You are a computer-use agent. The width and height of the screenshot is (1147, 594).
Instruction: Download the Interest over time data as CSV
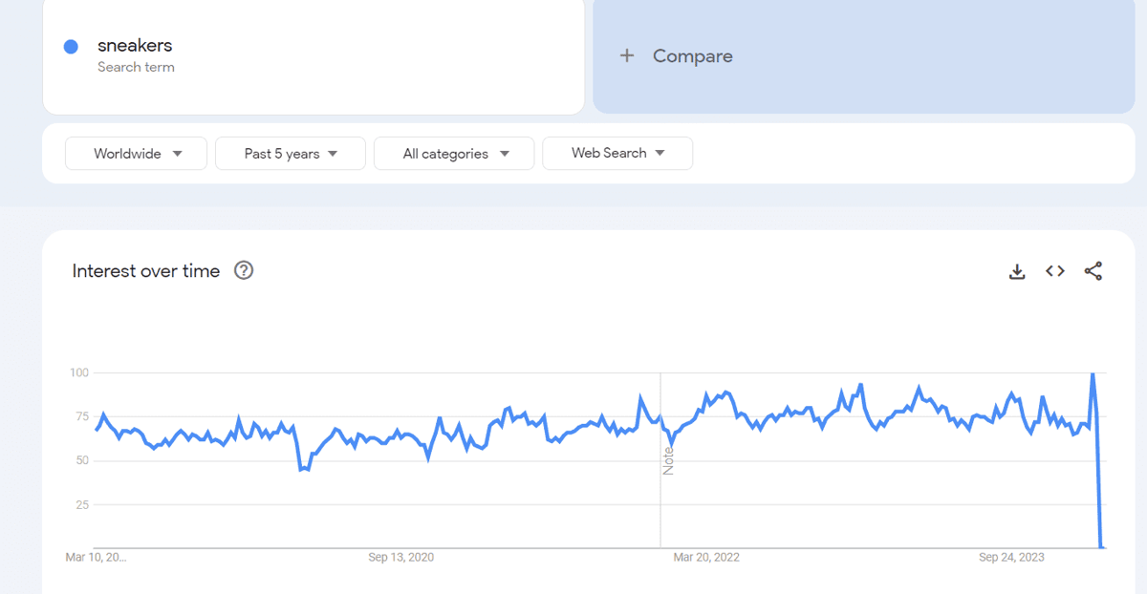[1017, 272]
